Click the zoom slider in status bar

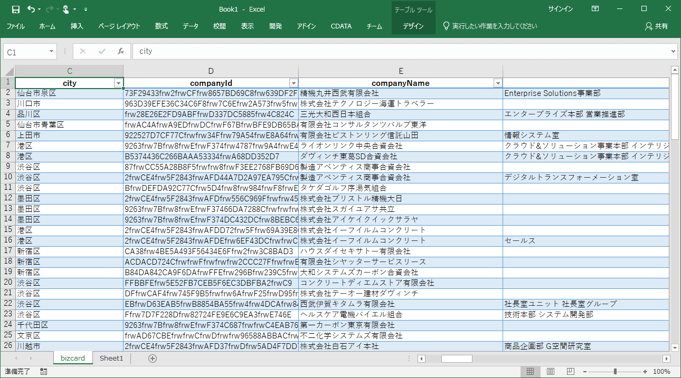(615, 372)
